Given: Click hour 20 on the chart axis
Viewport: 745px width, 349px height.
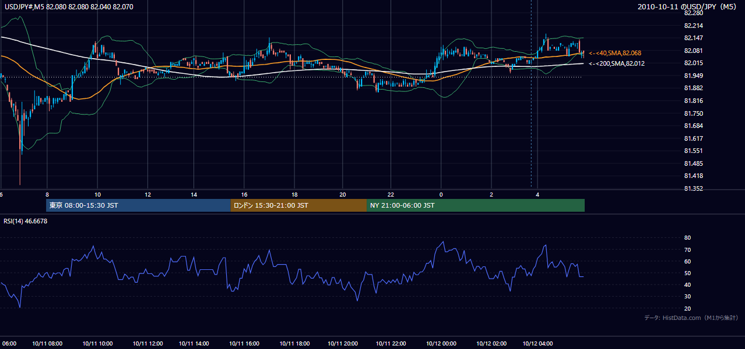Looking at the screenshot, I should point(343,194).
